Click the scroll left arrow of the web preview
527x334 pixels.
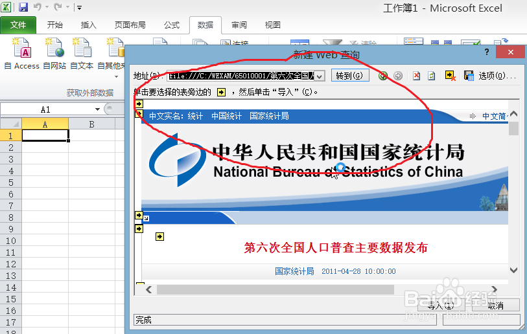click(148, 289)
